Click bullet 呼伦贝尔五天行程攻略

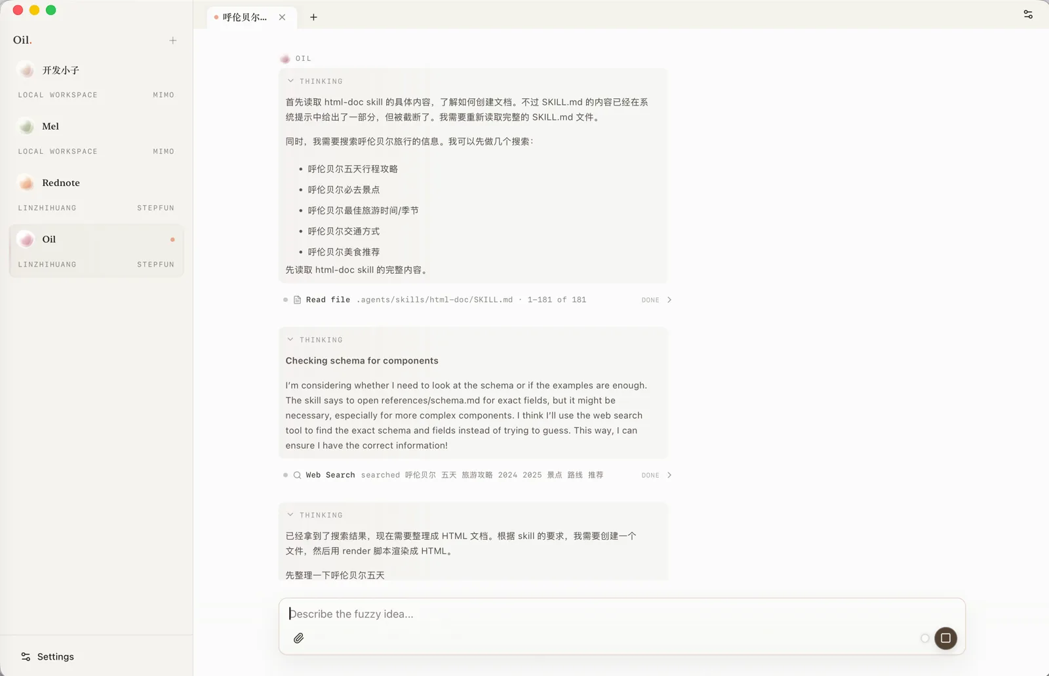click(x=353, y=169)
